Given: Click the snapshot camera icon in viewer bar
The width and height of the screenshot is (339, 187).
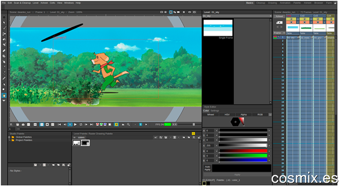Looking at the screenshot, I should point(23,124).
